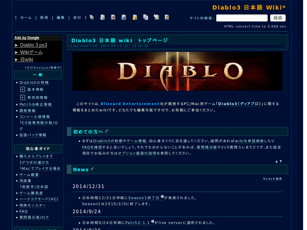The image size is (307, 230).
Task: Click pencil edit icon next to News heading
Action: coord(92,169)
